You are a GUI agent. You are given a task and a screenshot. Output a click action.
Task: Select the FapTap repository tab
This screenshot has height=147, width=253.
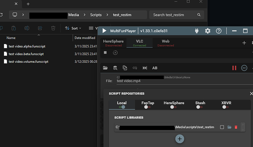coord(148,105)
